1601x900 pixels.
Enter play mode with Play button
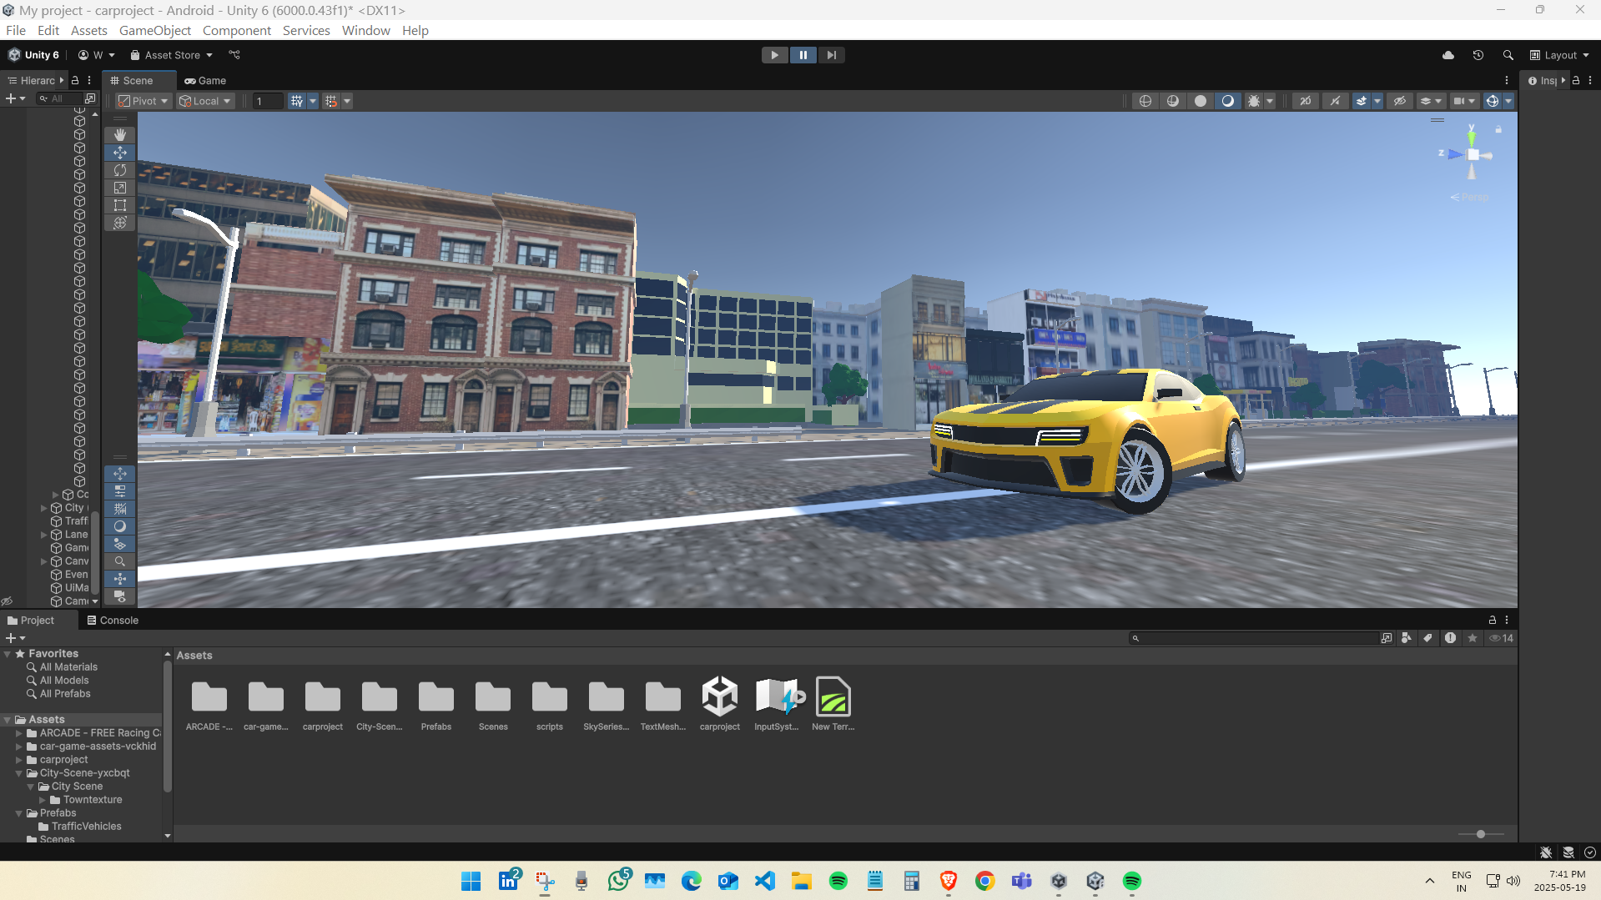click(x=774, y=55)
